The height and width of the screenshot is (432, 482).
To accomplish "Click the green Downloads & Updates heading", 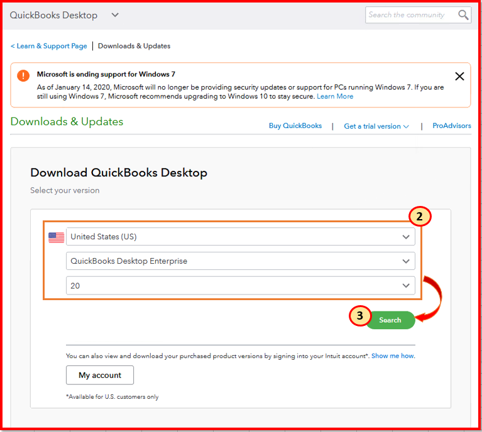I will pyautogui.click(x=67, y=122).
